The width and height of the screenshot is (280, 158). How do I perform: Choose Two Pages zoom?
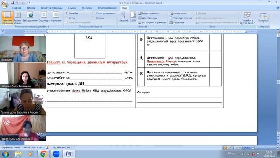click(148, 18)
